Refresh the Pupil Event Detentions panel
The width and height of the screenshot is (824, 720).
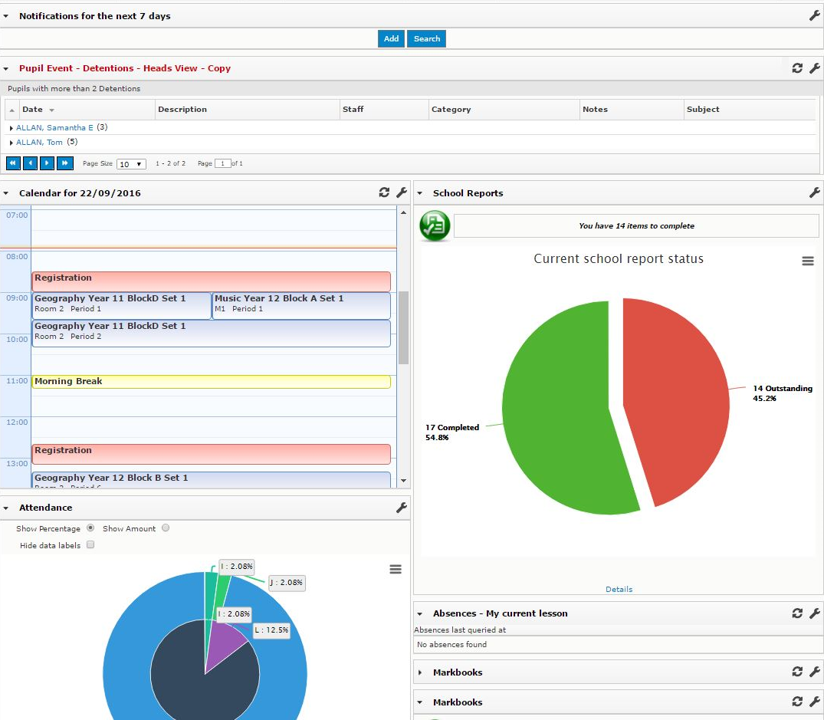coord(797,67)
